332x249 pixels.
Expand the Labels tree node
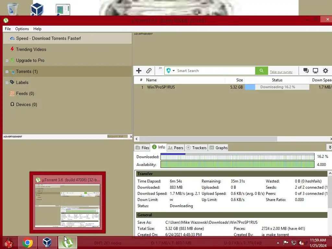7,83
